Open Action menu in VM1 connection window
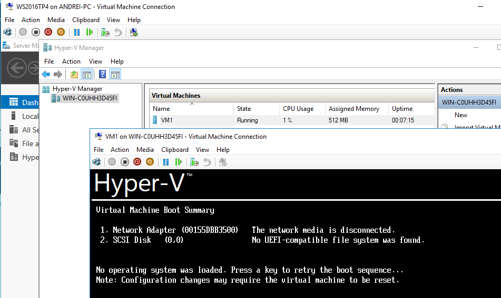Viewport: 501px width, 298px height. click(120, 149)
